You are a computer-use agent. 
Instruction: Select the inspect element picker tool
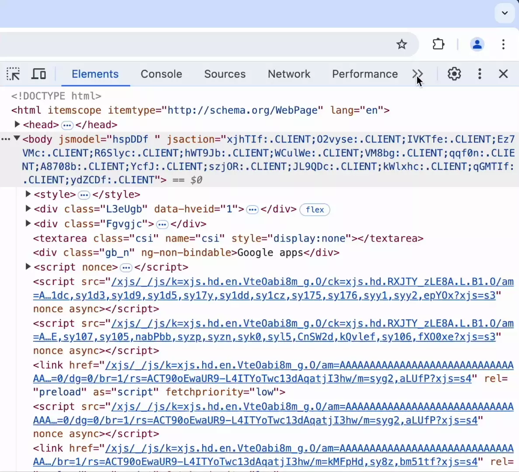pyautogui.click(x=13, y=74)
